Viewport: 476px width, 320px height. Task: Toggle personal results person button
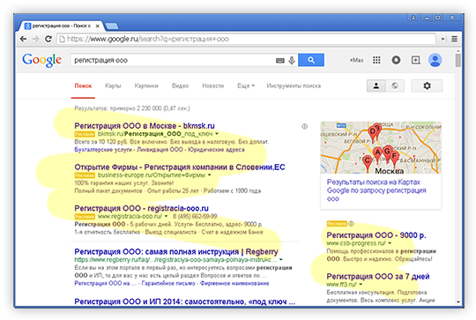click(x=376, y=86)
